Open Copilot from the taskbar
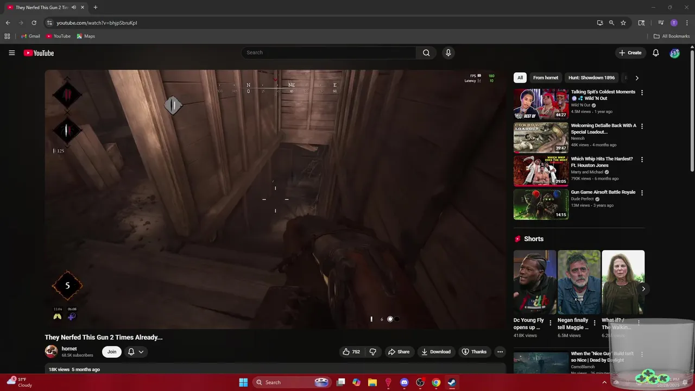The image size is (695, 391). coord(356,382)
